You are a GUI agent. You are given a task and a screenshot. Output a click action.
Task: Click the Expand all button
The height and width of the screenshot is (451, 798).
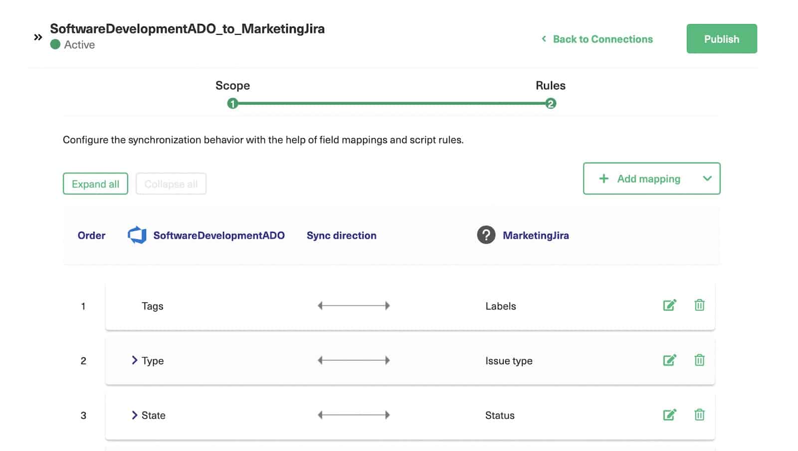click(x=95, y=183)
